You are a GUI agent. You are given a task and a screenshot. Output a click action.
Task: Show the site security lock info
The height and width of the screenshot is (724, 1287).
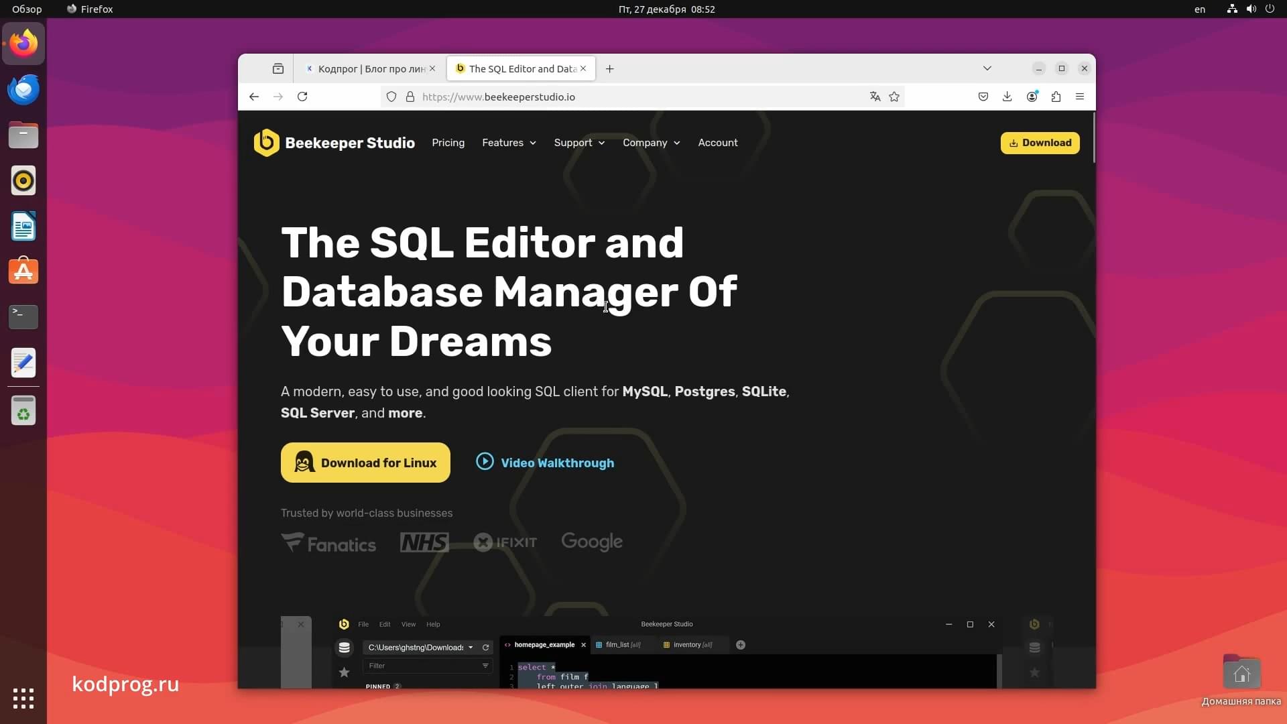pyautogui.click(x=410, y=97)
